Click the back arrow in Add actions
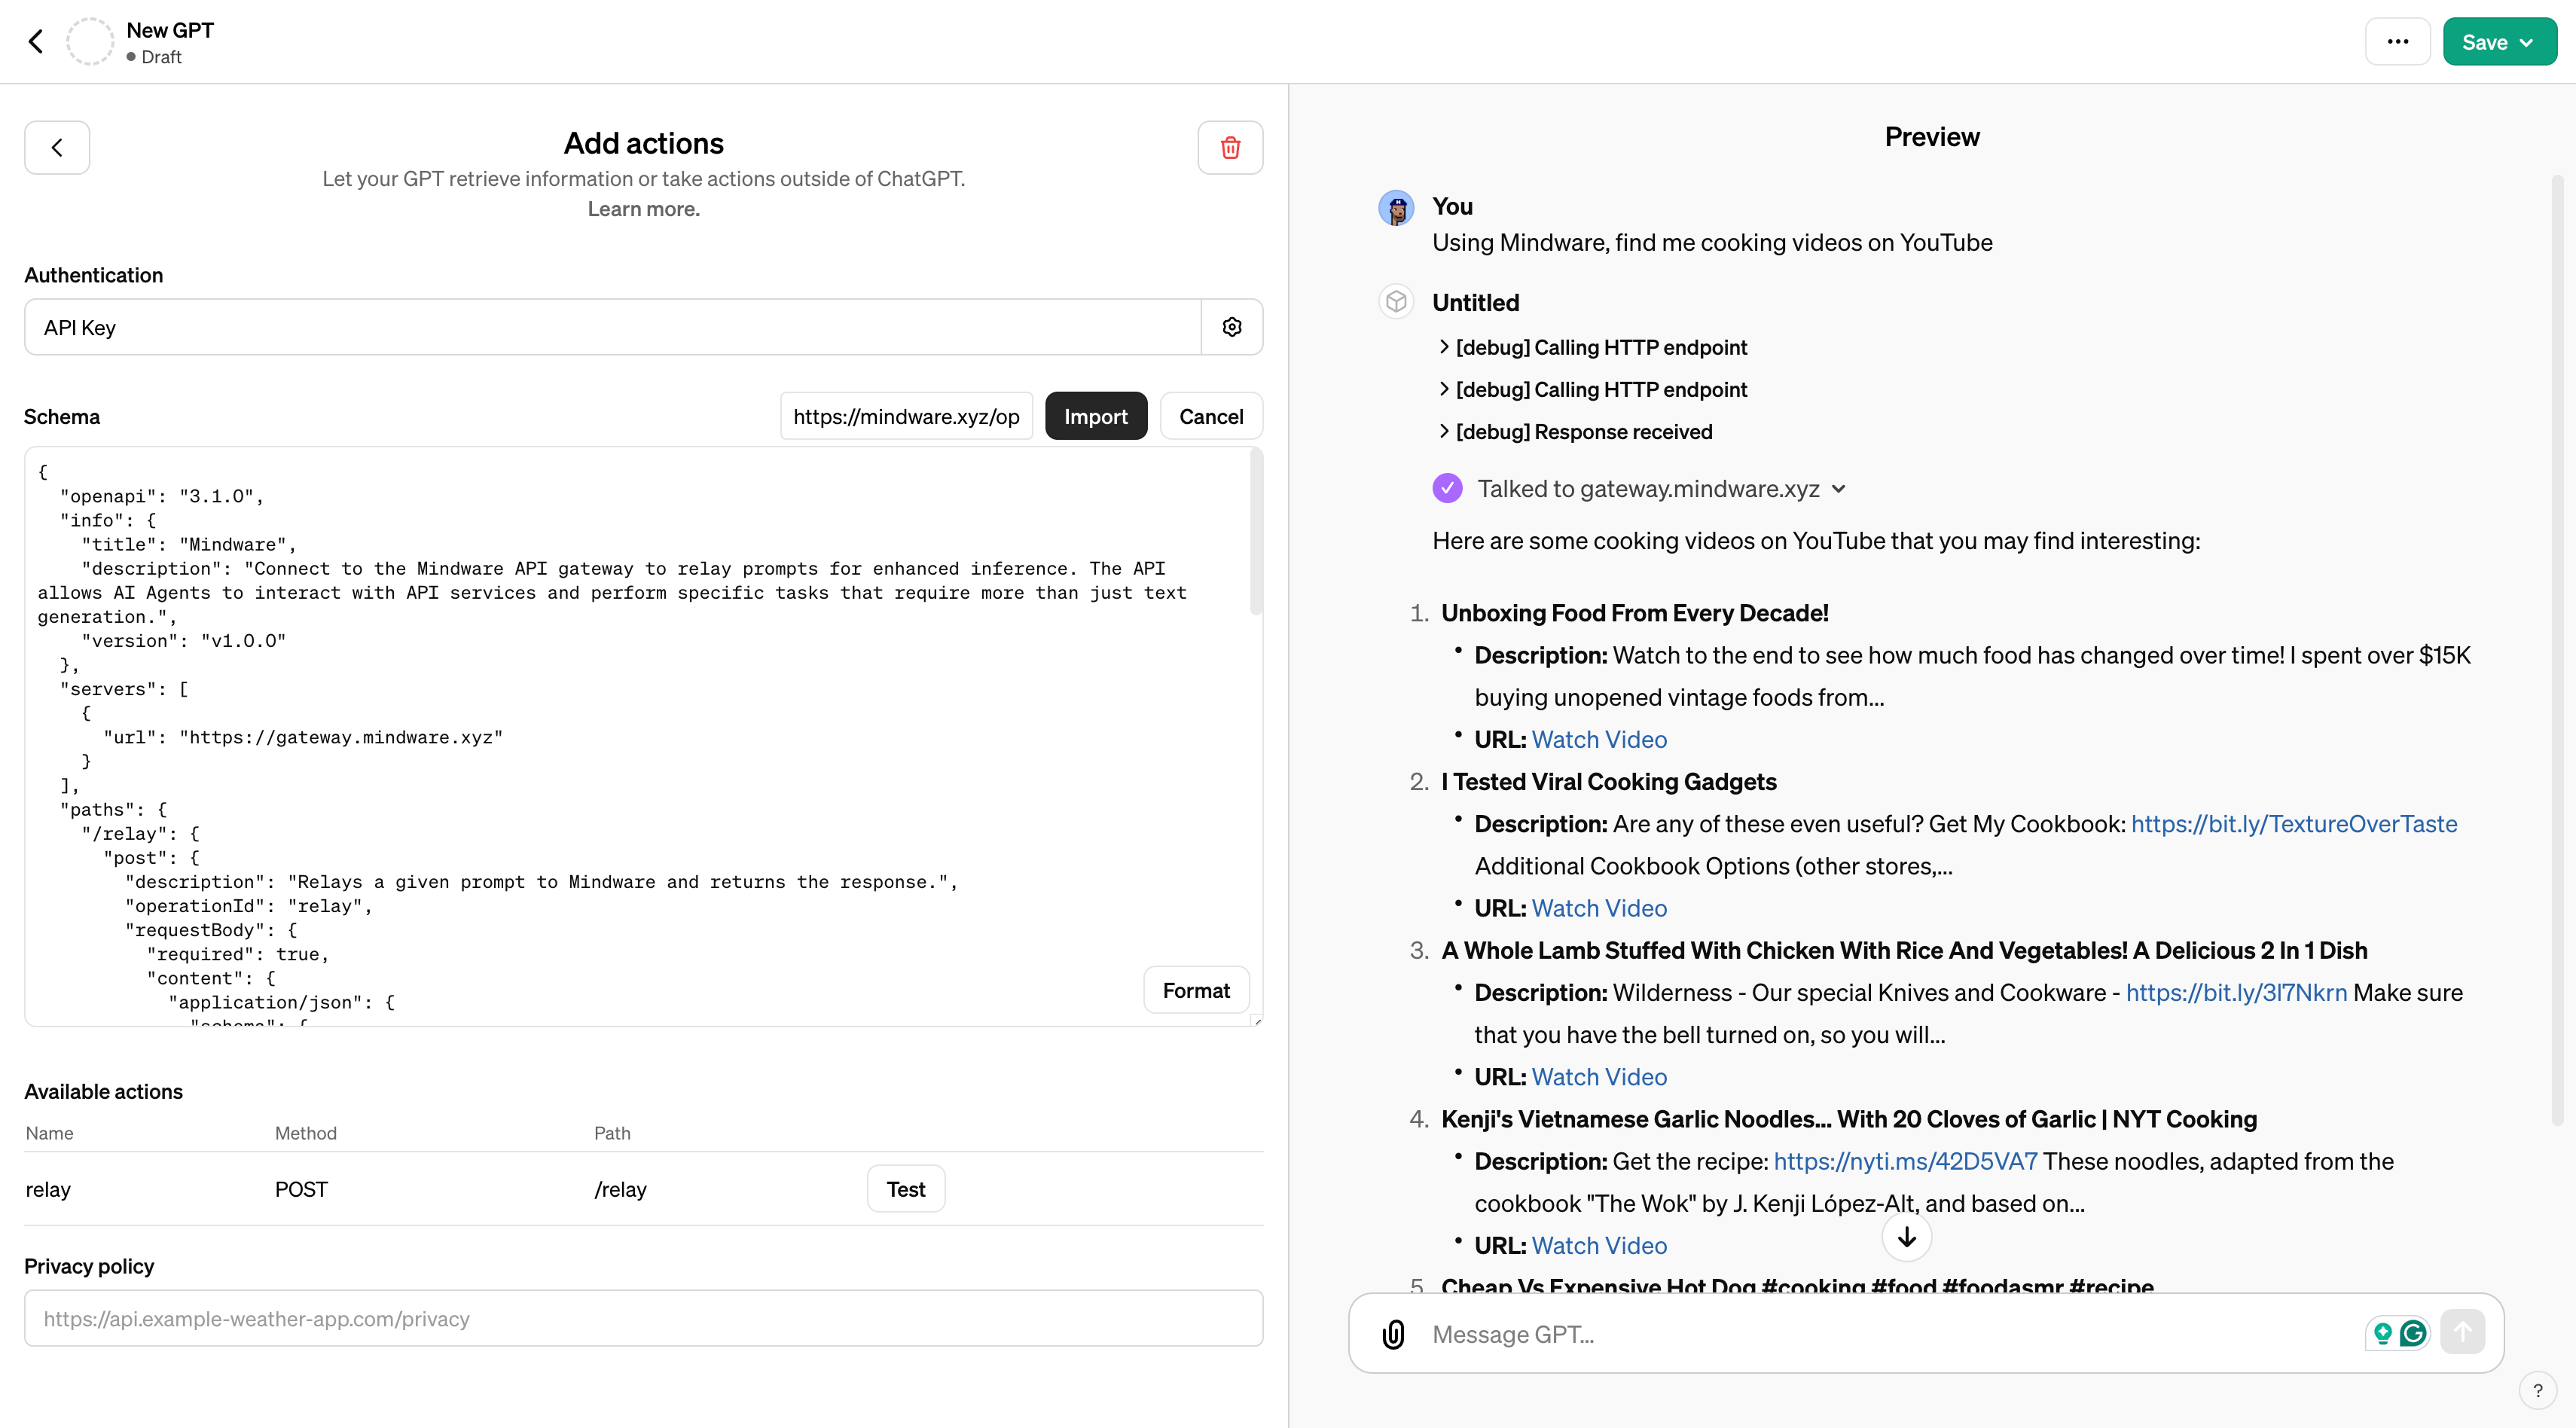The width and height of the screenshot is (2576, 1428). 57,148
